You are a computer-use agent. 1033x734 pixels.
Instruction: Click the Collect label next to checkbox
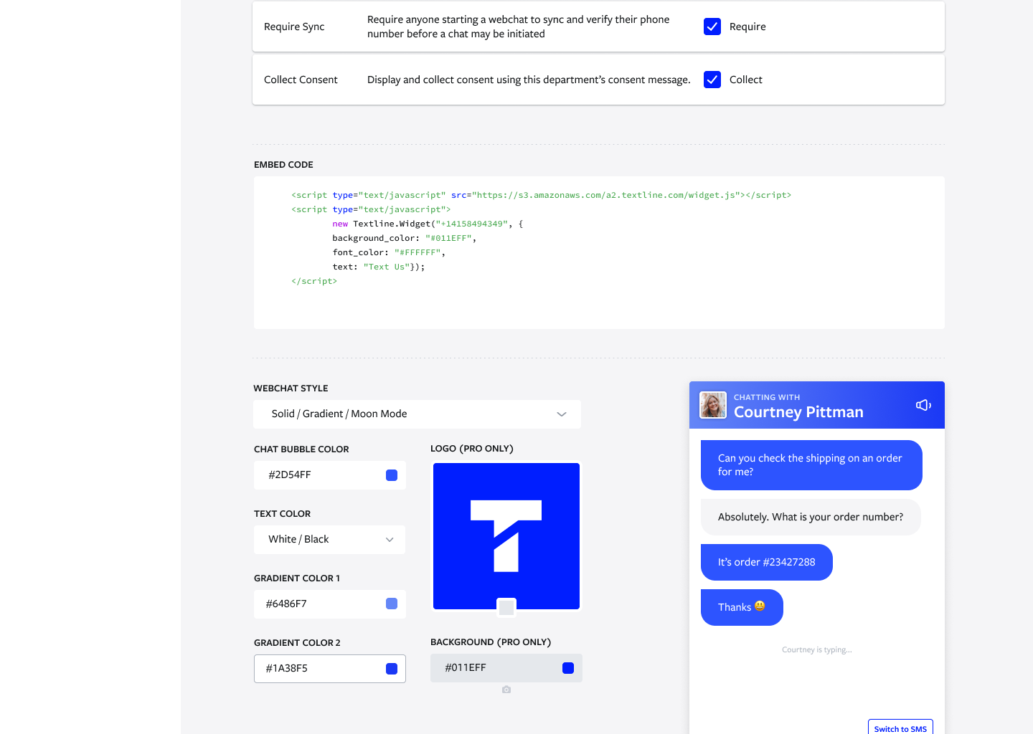tap(746, 80)
